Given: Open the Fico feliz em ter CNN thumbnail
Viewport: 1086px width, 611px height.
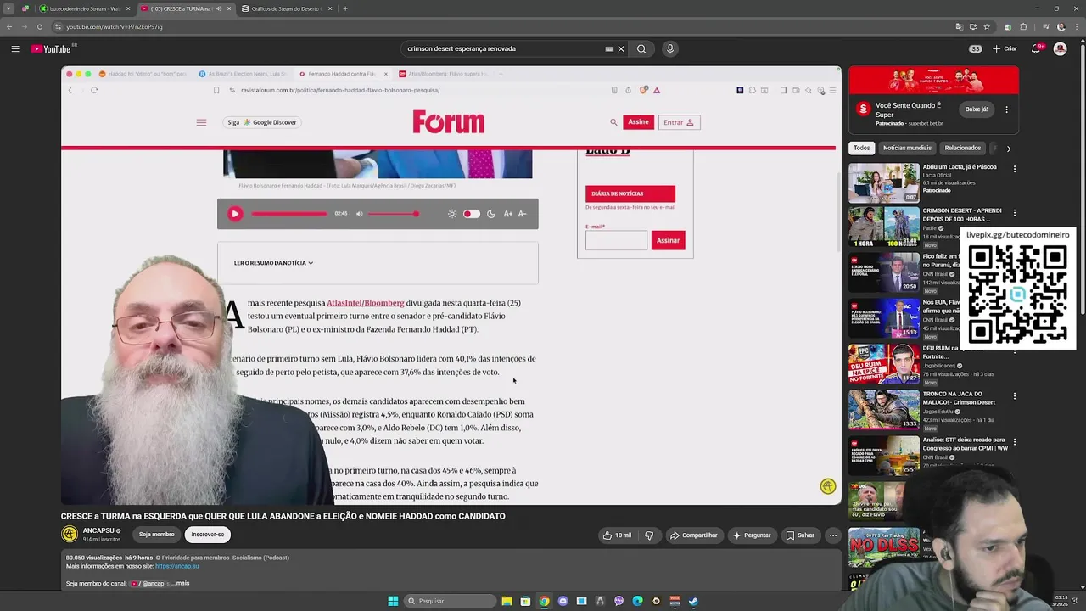Looking at the screenshot, I should tap(884, 273).
